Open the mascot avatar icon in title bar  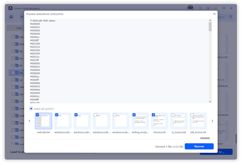190,7
